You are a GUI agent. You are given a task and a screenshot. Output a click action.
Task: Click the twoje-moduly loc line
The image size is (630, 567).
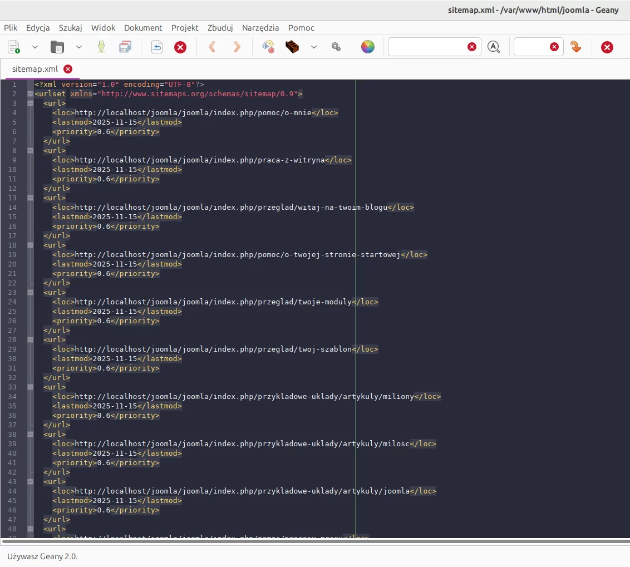coord(215,302)
